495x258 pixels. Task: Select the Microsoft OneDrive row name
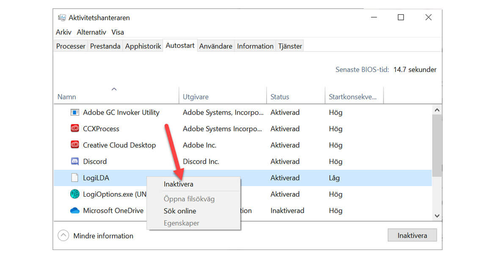pyautogui.click(x=113, y=211)
